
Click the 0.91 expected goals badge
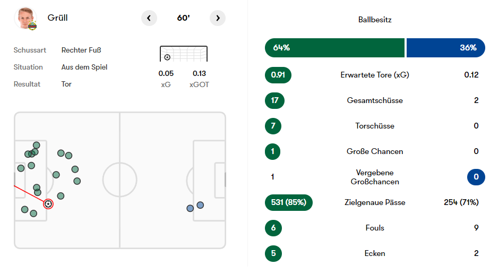pos(278,75)
